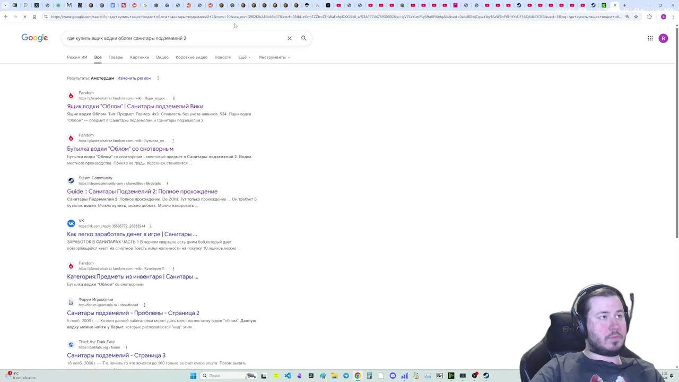Go to the Google logo homepage
This screenshot has height=382, width=679.
point(34,38)
